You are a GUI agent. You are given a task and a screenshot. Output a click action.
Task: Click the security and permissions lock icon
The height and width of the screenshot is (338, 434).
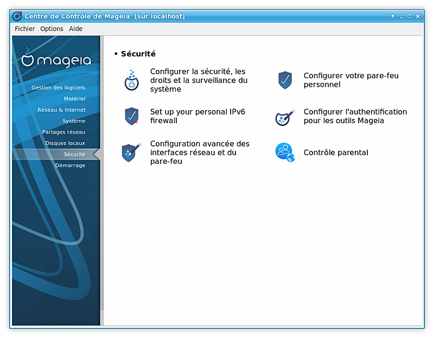tap(132, 80)
